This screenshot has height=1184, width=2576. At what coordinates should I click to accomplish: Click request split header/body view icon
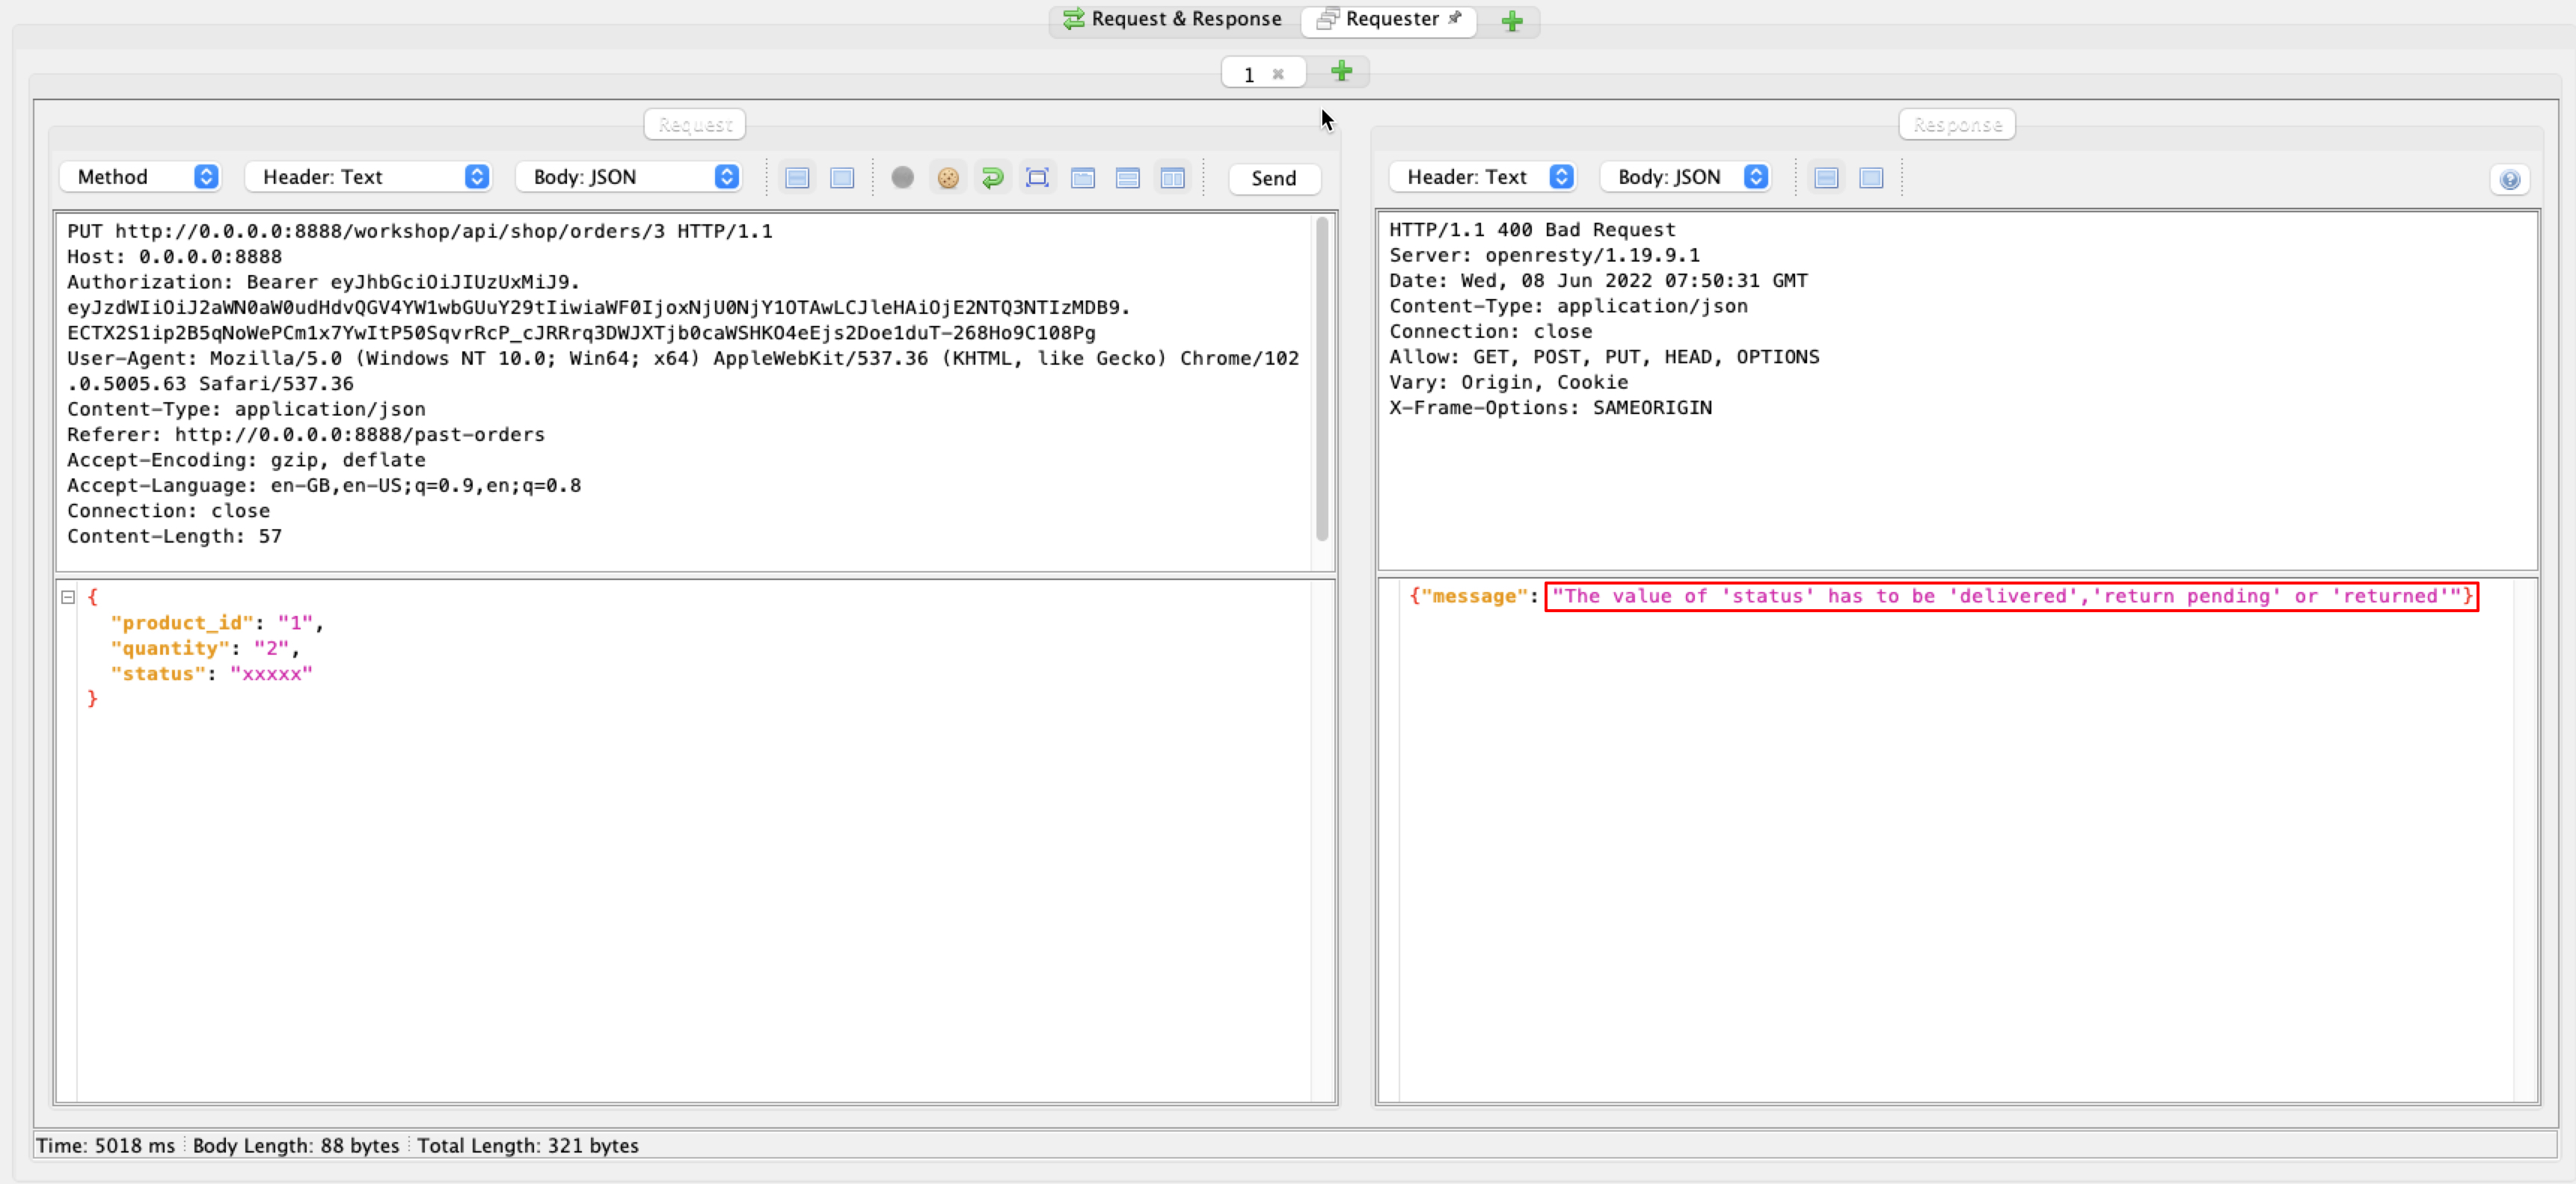click(x=797, y=178)
